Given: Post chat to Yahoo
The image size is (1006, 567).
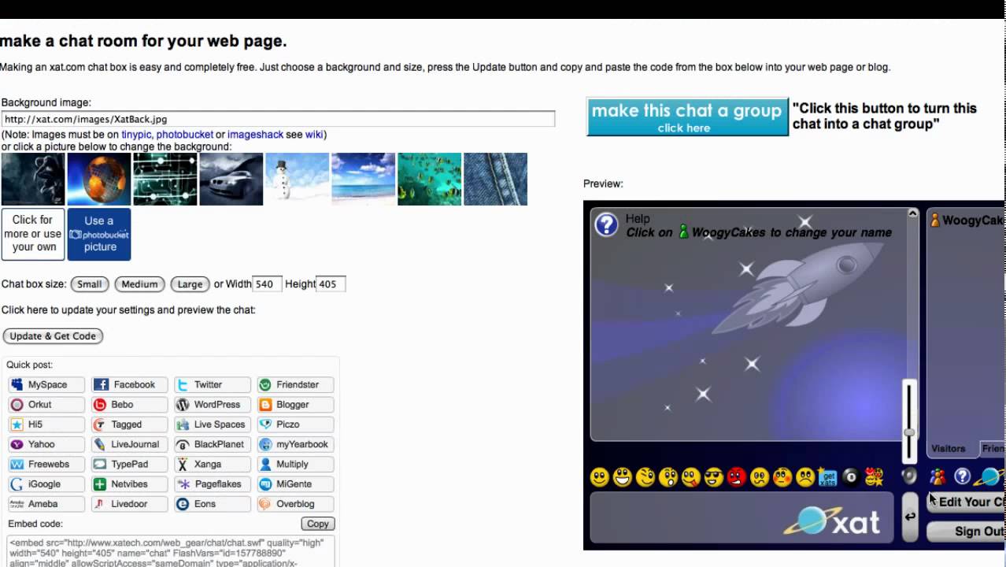Looking at the screenshot, I should pos(46,444).
